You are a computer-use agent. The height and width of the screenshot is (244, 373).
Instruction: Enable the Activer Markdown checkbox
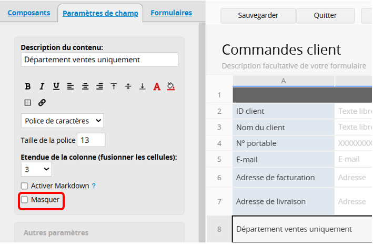pyautogui.click(x=24, y=186)
